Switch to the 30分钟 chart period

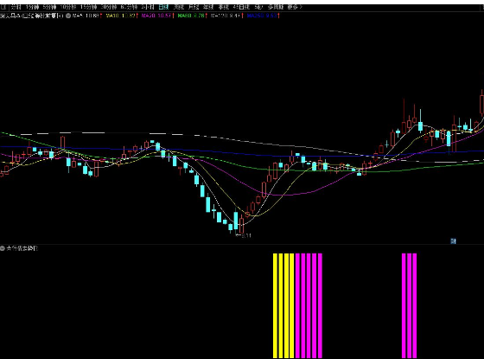click(x=109, y=7)
